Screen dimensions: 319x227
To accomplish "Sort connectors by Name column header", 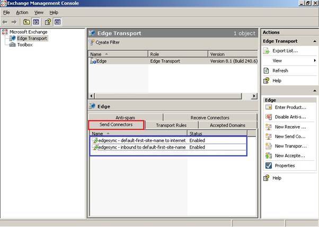I will 138,133.
